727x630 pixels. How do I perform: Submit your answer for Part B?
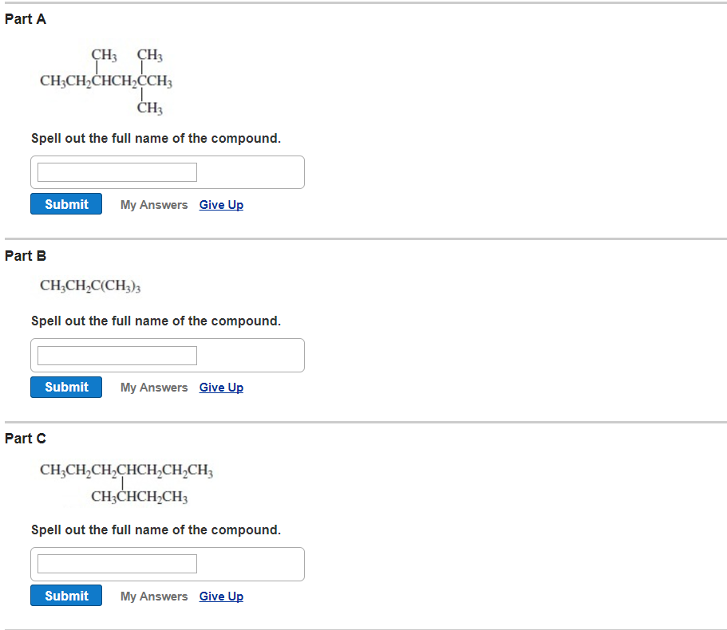point(65,387)
